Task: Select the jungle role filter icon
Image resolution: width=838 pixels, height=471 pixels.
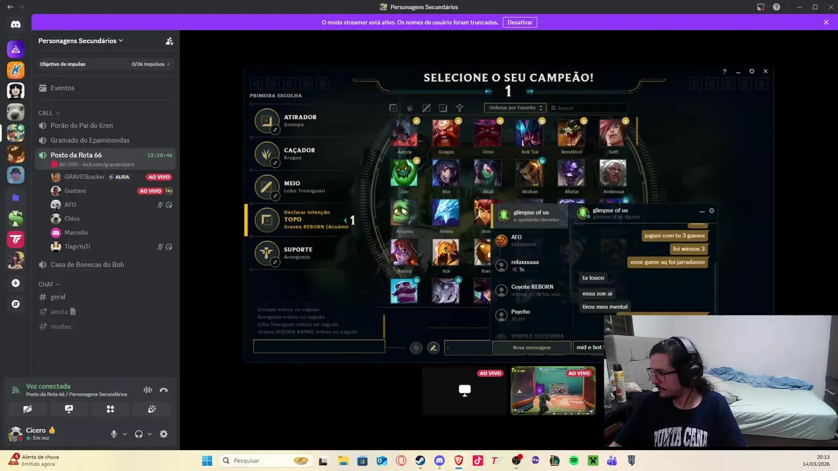Action: (x=410, y=108)
